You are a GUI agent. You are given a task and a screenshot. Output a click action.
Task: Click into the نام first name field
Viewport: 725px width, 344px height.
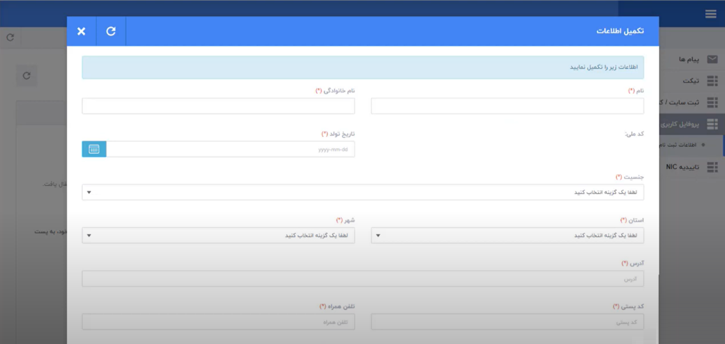[507, 106]
